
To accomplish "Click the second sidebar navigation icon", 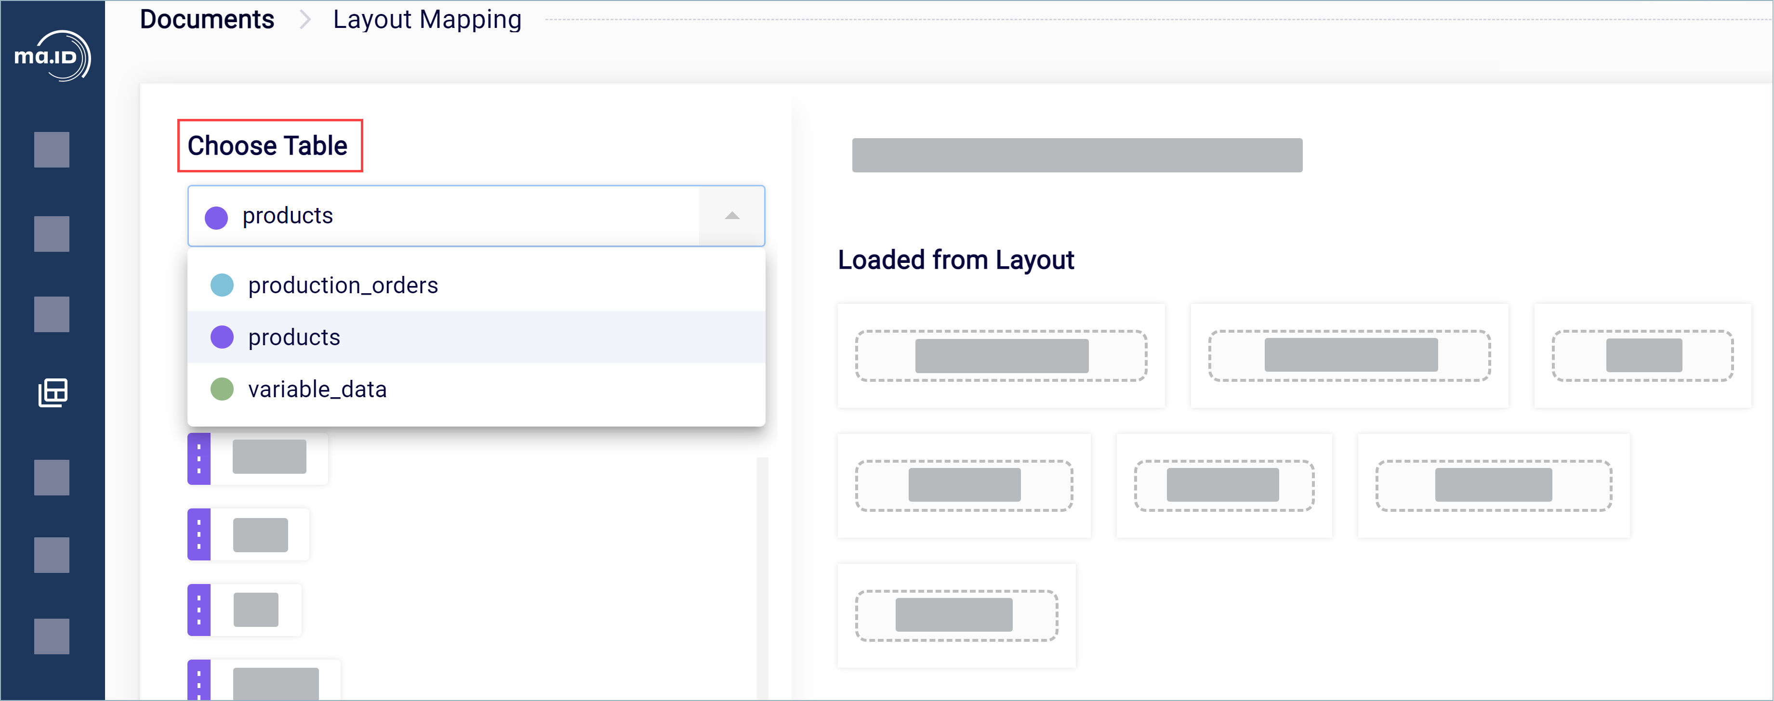I will tap(53, 233).
